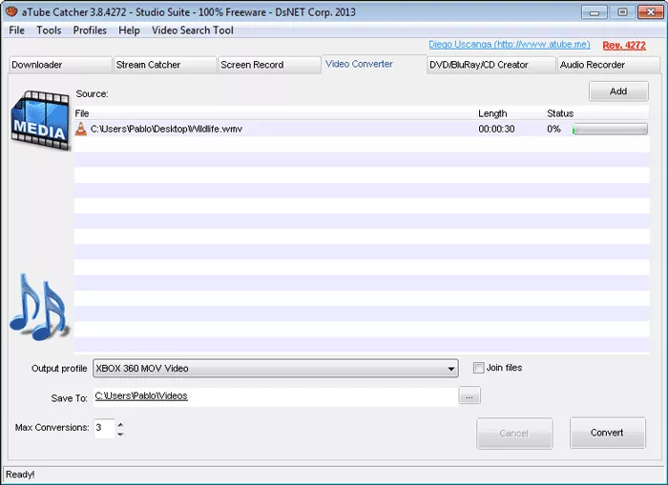Click the 0% status value

point(553,129)
